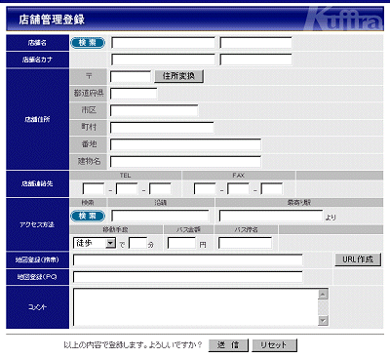This screenshot has height=359, width=390.
Task: Click inside the comment text area
Action: [196, 307]
